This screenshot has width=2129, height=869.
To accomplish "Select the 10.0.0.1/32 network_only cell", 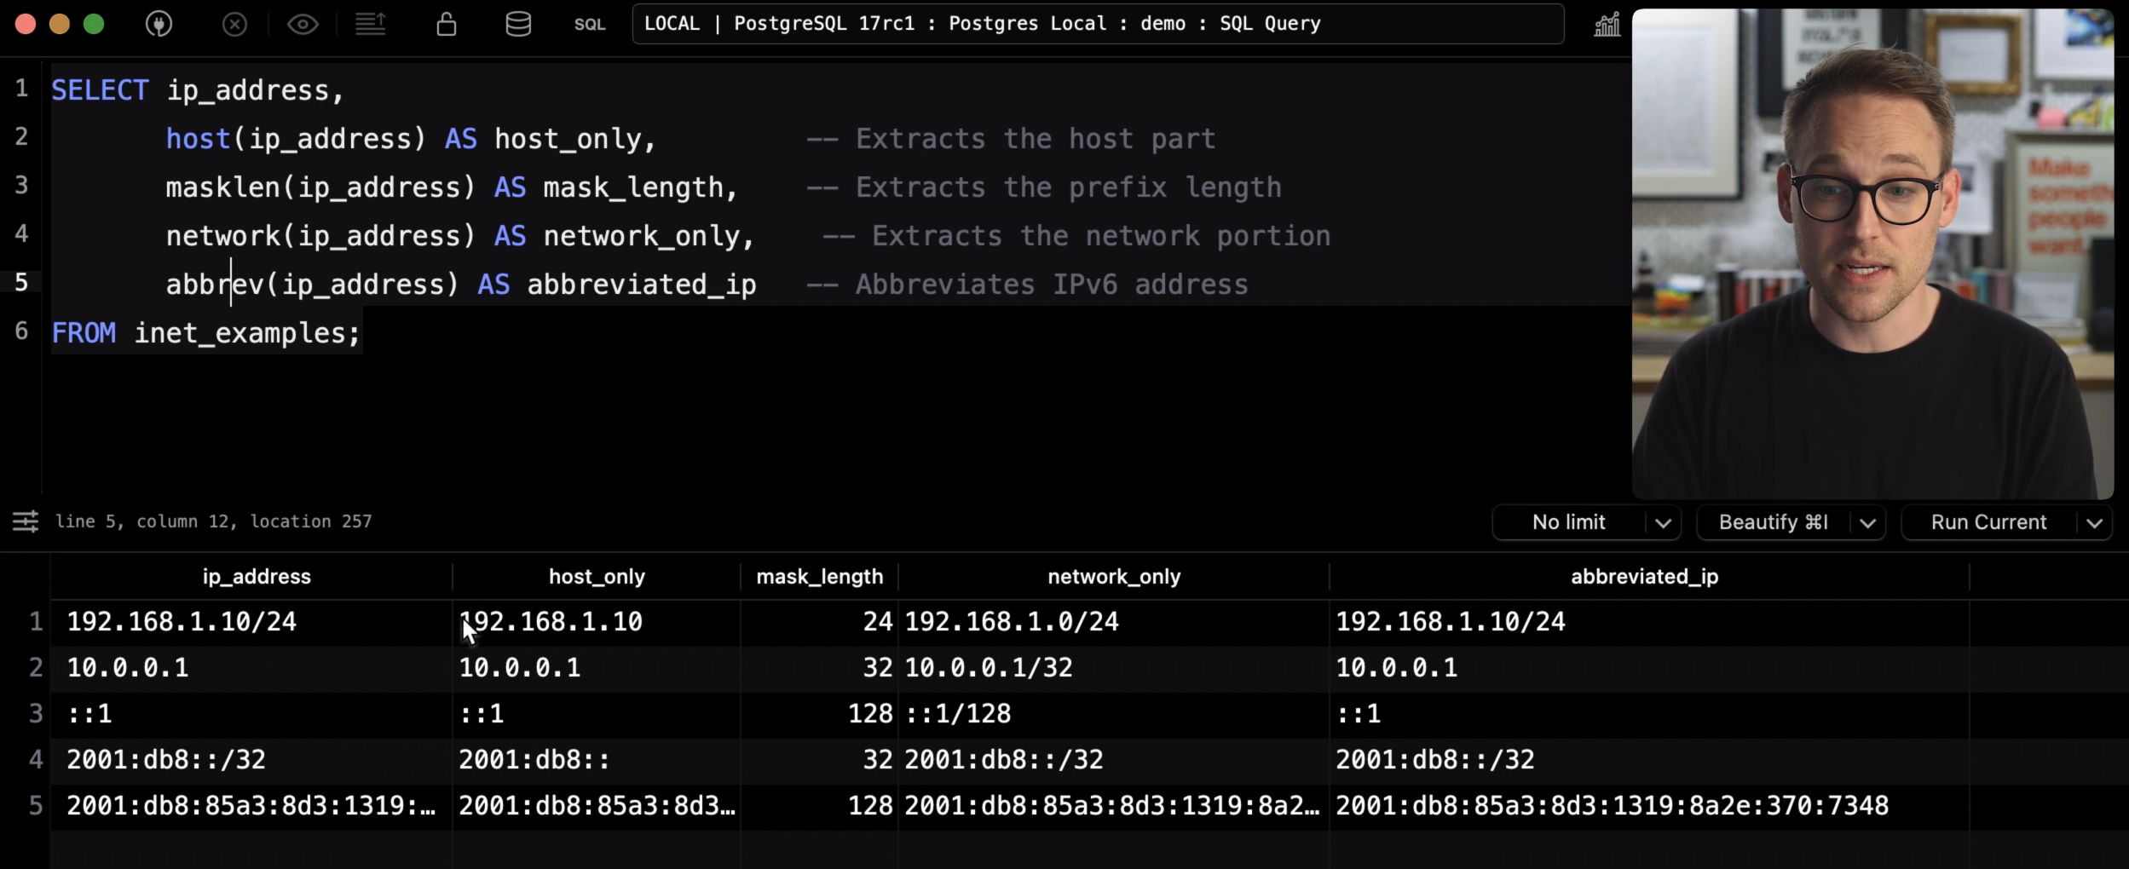I will [x=989, y=667].
